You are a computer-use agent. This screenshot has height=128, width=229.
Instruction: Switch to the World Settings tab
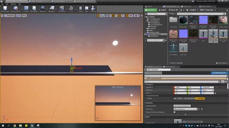tap(170, 67)
